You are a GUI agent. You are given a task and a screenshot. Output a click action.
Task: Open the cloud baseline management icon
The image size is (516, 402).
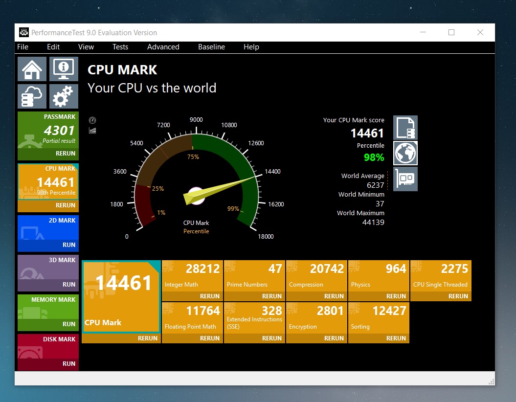[32, 96]
